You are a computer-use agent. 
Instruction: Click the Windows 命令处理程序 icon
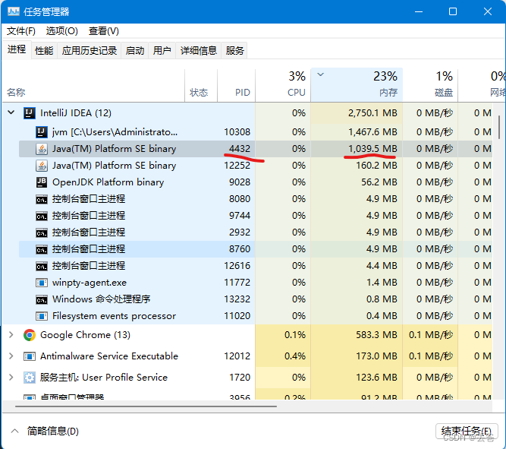pyautogui.click(x=41, y=299)
